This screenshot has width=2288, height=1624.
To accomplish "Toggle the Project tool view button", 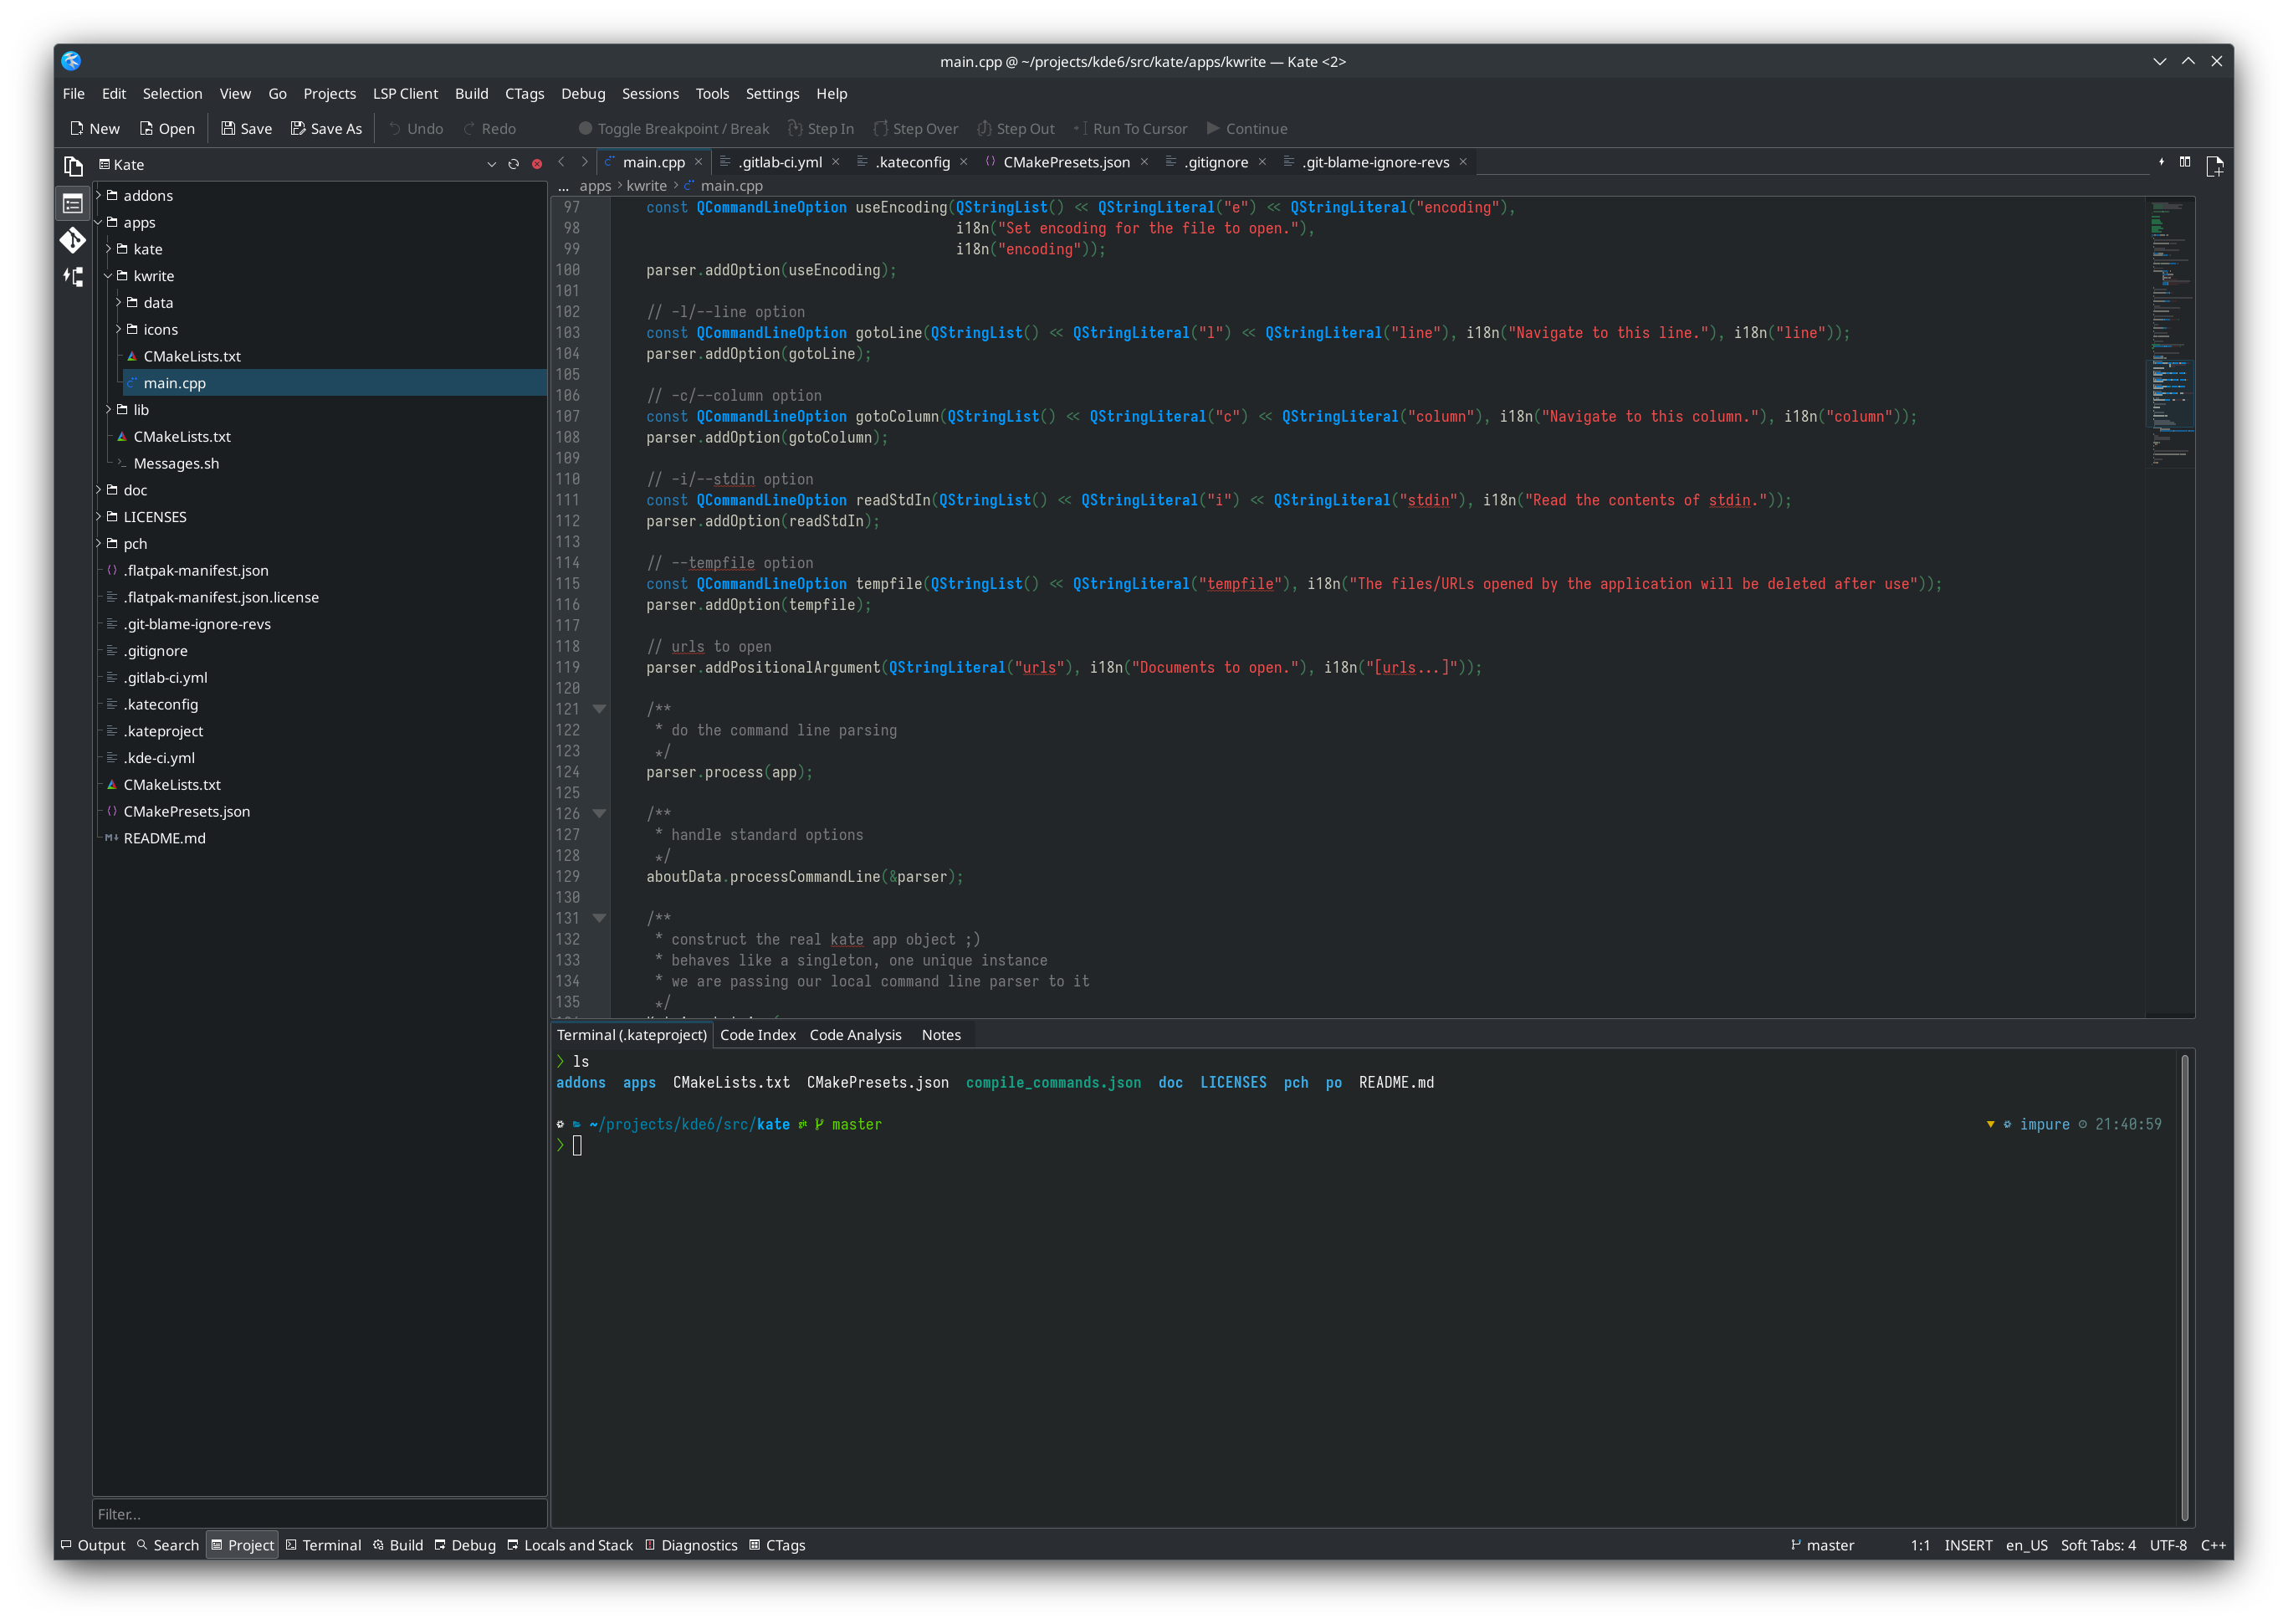I will pos(242,1545).
